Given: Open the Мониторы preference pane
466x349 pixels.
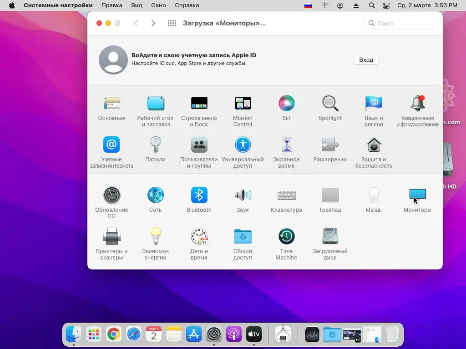Looking at the screenshot, I should tap(417, 200).
